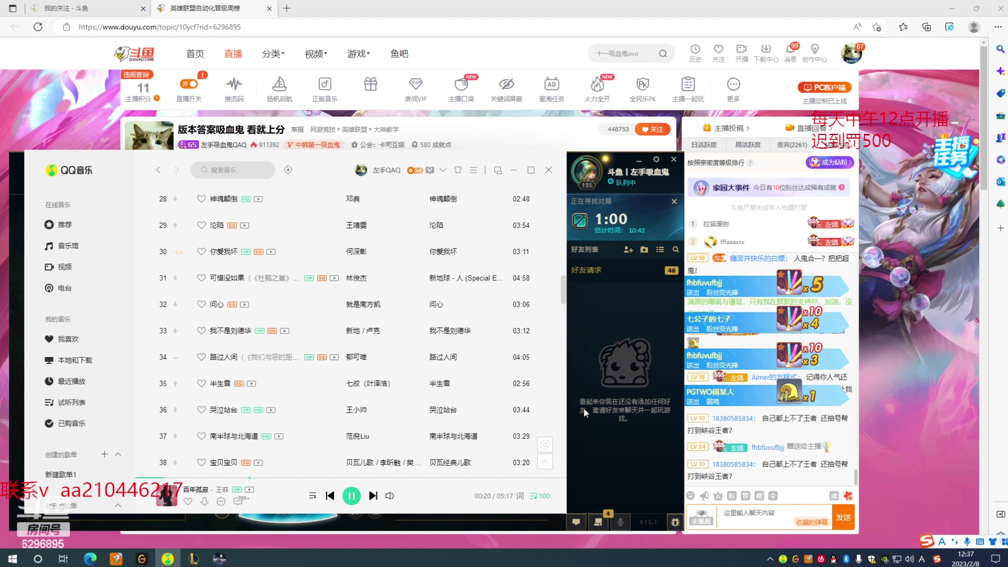Click the QQ Music playback progress bar
The height and width of the screenshot is (567, 1008).
pyautogui.click(x=350, y=478)
